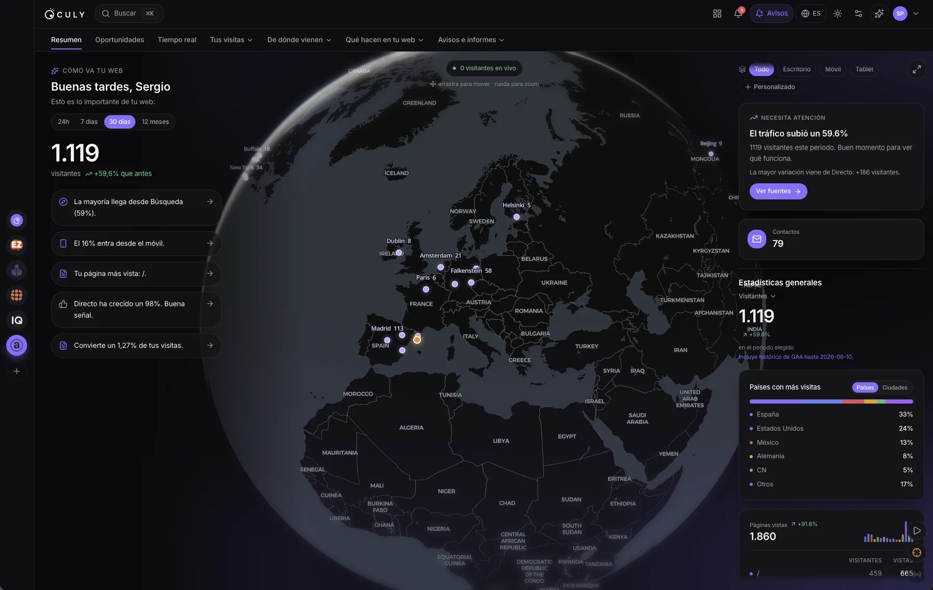Viewport: 933px width, 590px height.
Task: Open the notifications bell
Action: 738,14
